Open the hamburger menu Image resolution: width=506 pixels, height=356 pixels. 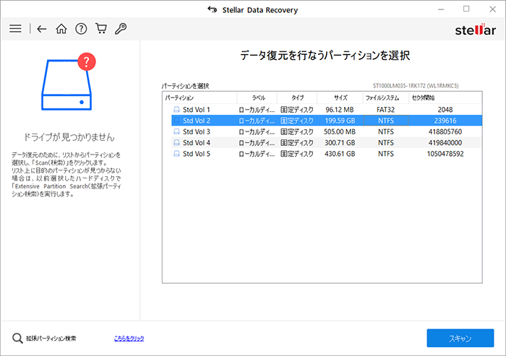15,29
